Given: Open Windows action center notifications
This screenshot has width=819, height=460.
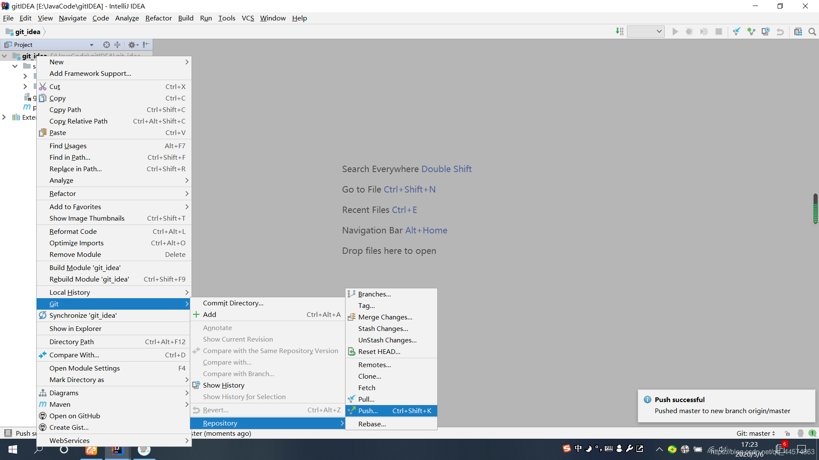Looking at the screenshot, I should (802, 449).
